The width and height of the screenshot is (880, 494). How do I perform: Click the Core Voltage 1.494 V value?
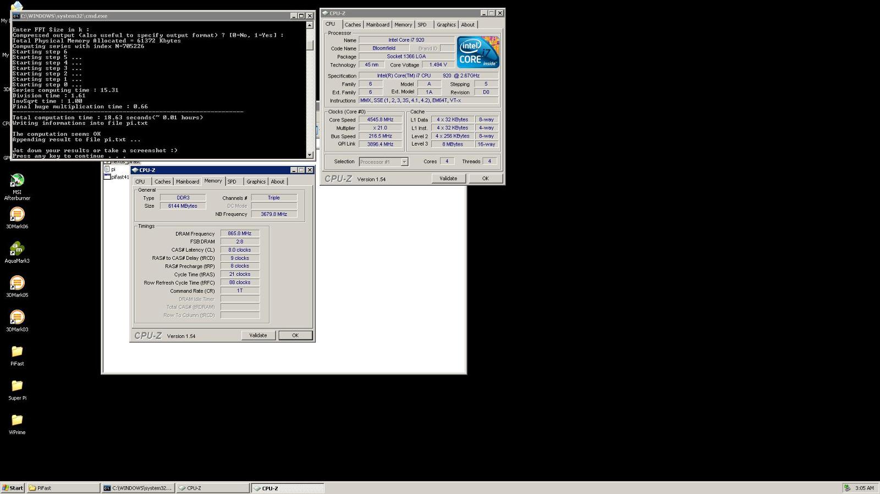[438, 65]
